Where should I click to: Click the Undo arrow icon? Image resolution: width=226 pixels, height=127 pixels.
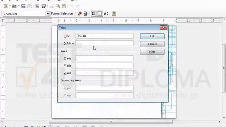72,6
